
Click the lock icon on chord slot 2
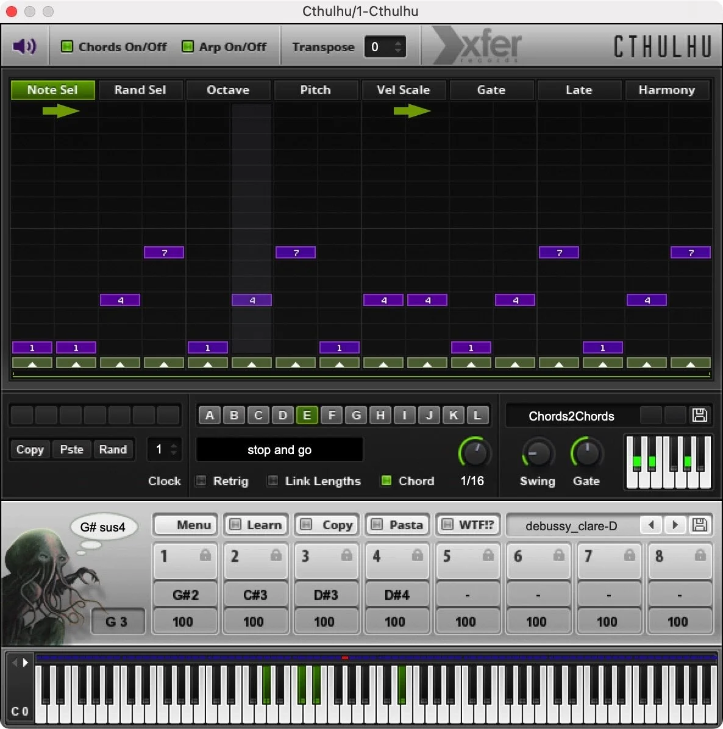click(x=276, y=555)
